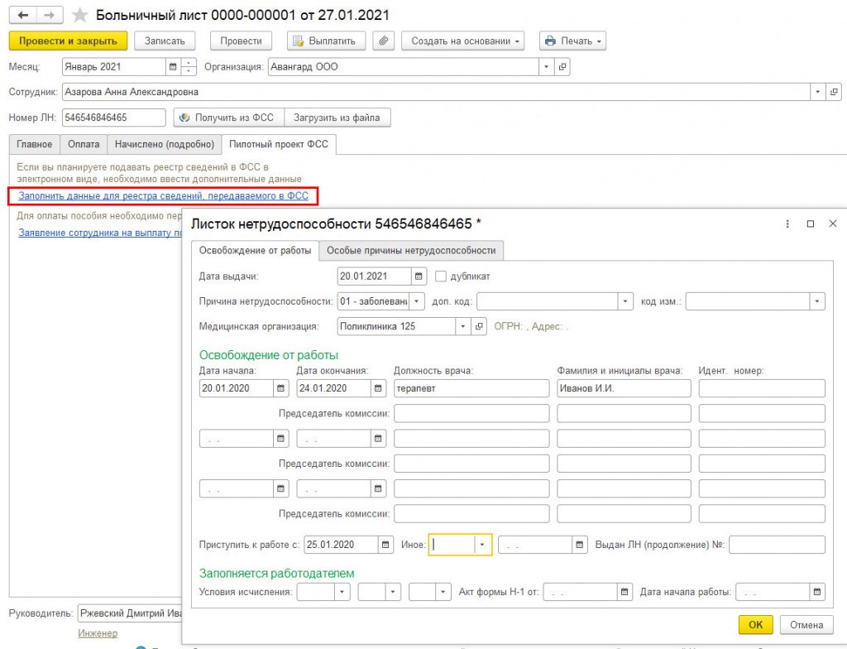Open calendar picker for Месяц field

coord(173,67)
